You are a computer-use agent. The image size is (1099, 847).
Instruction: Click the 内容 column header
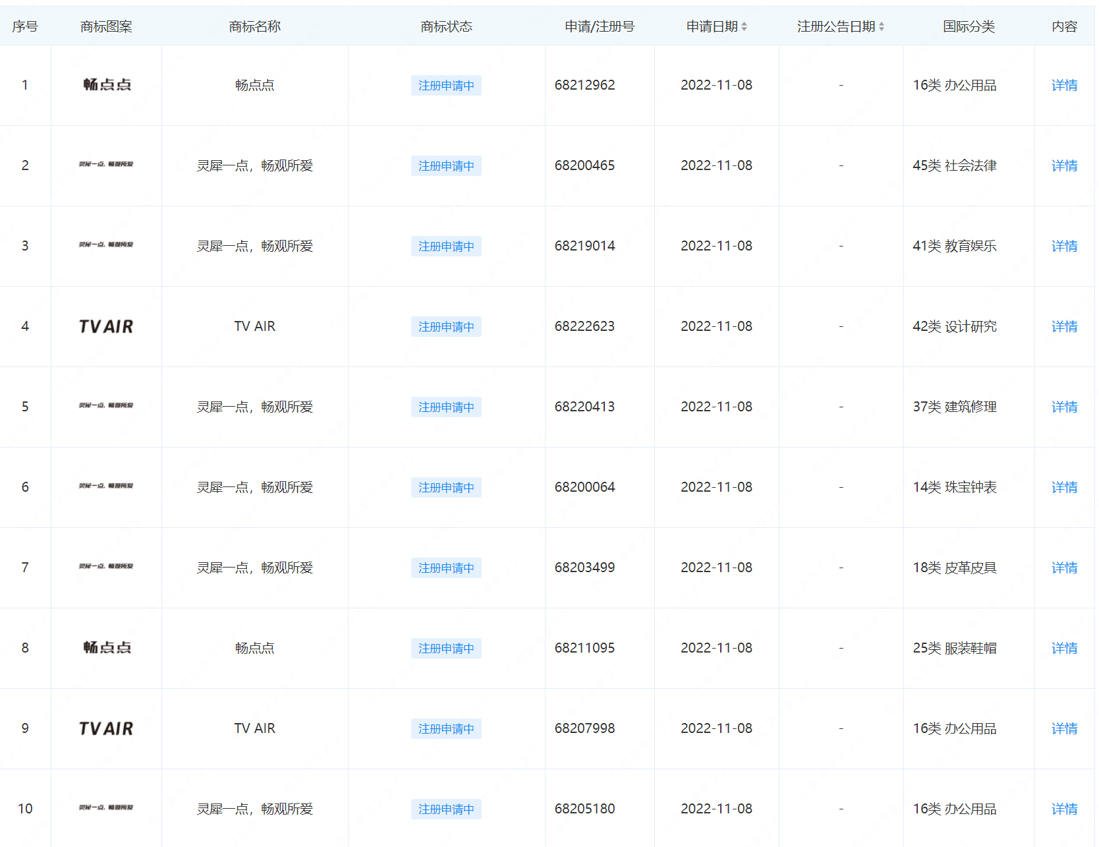1064,26
